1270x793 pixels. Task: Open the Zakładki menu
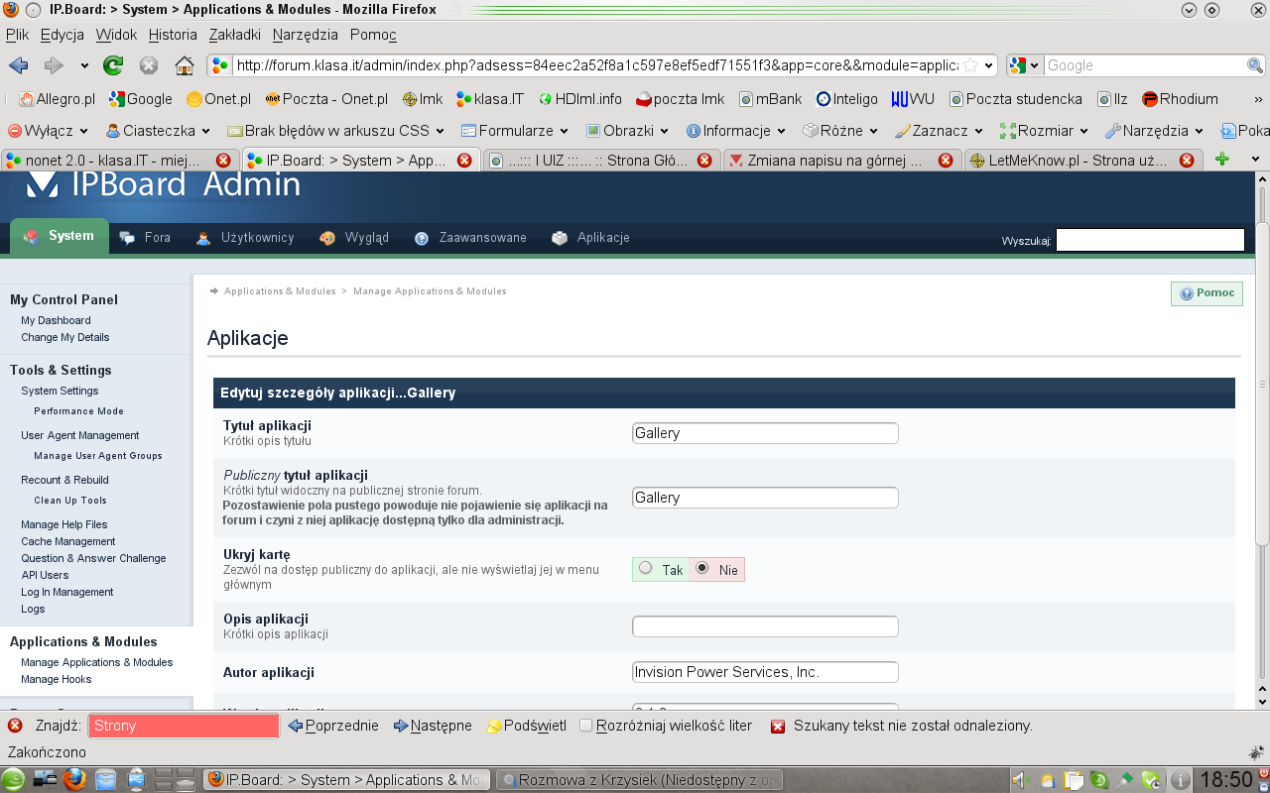pyautogui.click(x=234, y=35)
